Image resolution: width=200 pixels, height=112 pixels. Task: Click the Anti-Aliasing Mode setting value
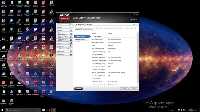[115, 39]
